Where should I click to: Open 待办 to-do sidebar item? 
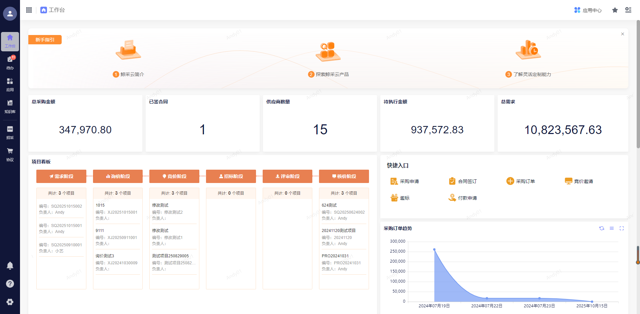tap(10, 63)
